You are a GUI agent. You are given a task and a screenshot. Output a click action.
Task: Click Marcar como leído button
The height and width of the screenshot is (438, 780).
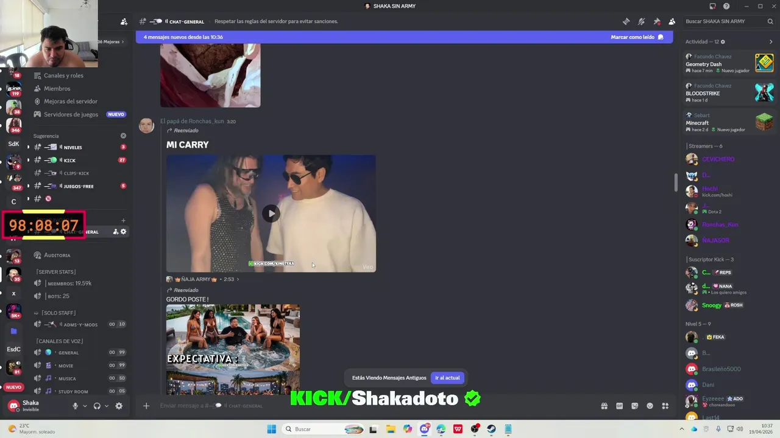click(637, 37)
